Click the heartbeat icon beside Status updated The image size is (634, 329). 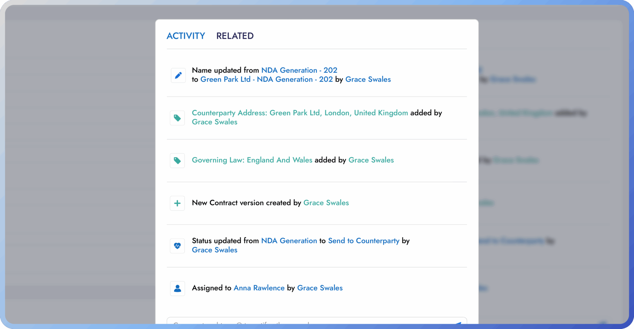pyautogui.click(x=177, y=246)
